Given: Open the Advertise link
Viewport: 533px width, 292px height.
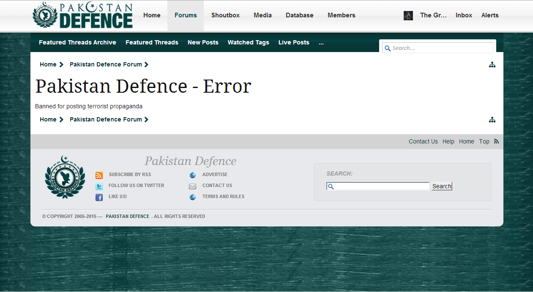Looking at the screenshot, I should pos(215,174).
